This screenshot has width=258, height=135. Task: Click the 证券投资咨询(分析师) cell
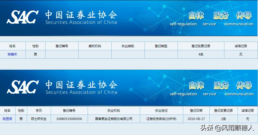tap(161, 119)
